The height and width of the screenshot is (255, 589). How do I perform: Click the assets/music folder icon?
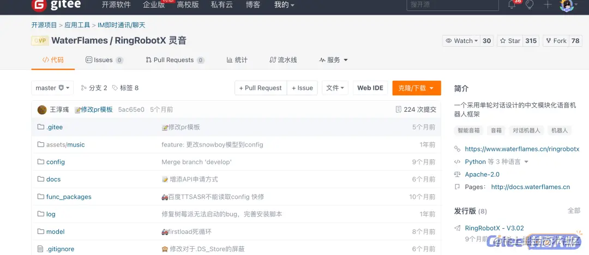point(40,144)
